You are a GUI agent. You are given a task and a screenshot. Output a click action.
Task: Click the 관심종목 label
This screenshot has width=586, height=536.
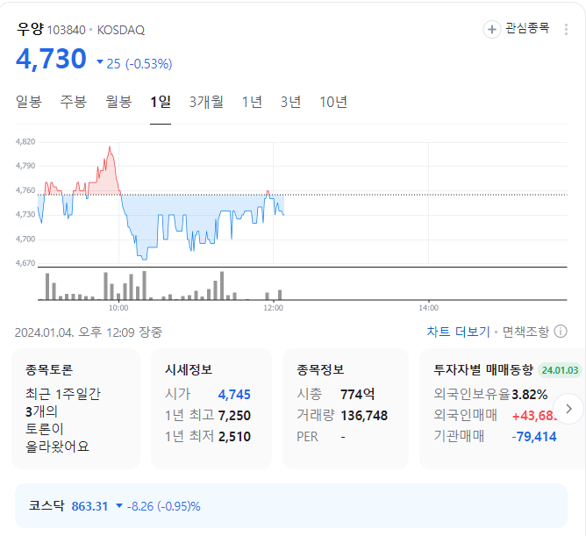point(527,28)
